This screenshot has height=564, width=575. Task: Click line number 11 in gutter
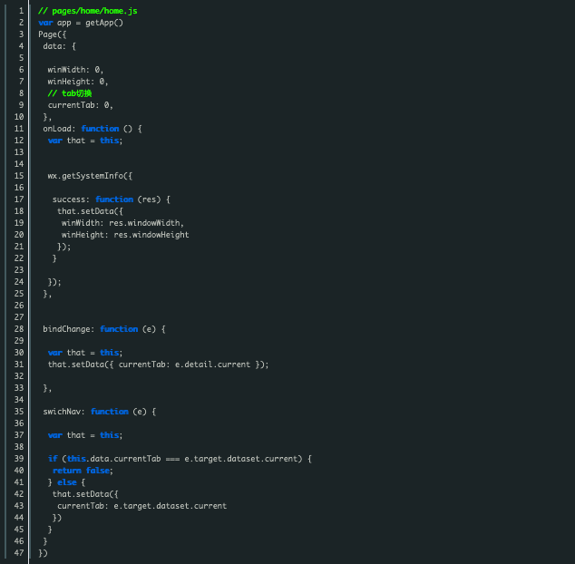click(19, 129)
